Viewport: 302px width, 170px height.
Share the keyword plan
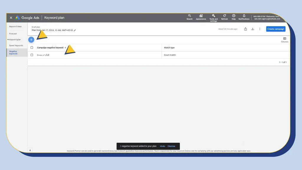(x=246, y=29)
